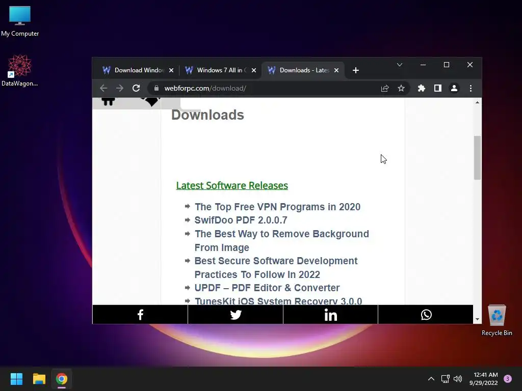The width and height of the screenshot is (522, 391).
Task: Share the page on Facebook
Action: (x=140, y=315)
